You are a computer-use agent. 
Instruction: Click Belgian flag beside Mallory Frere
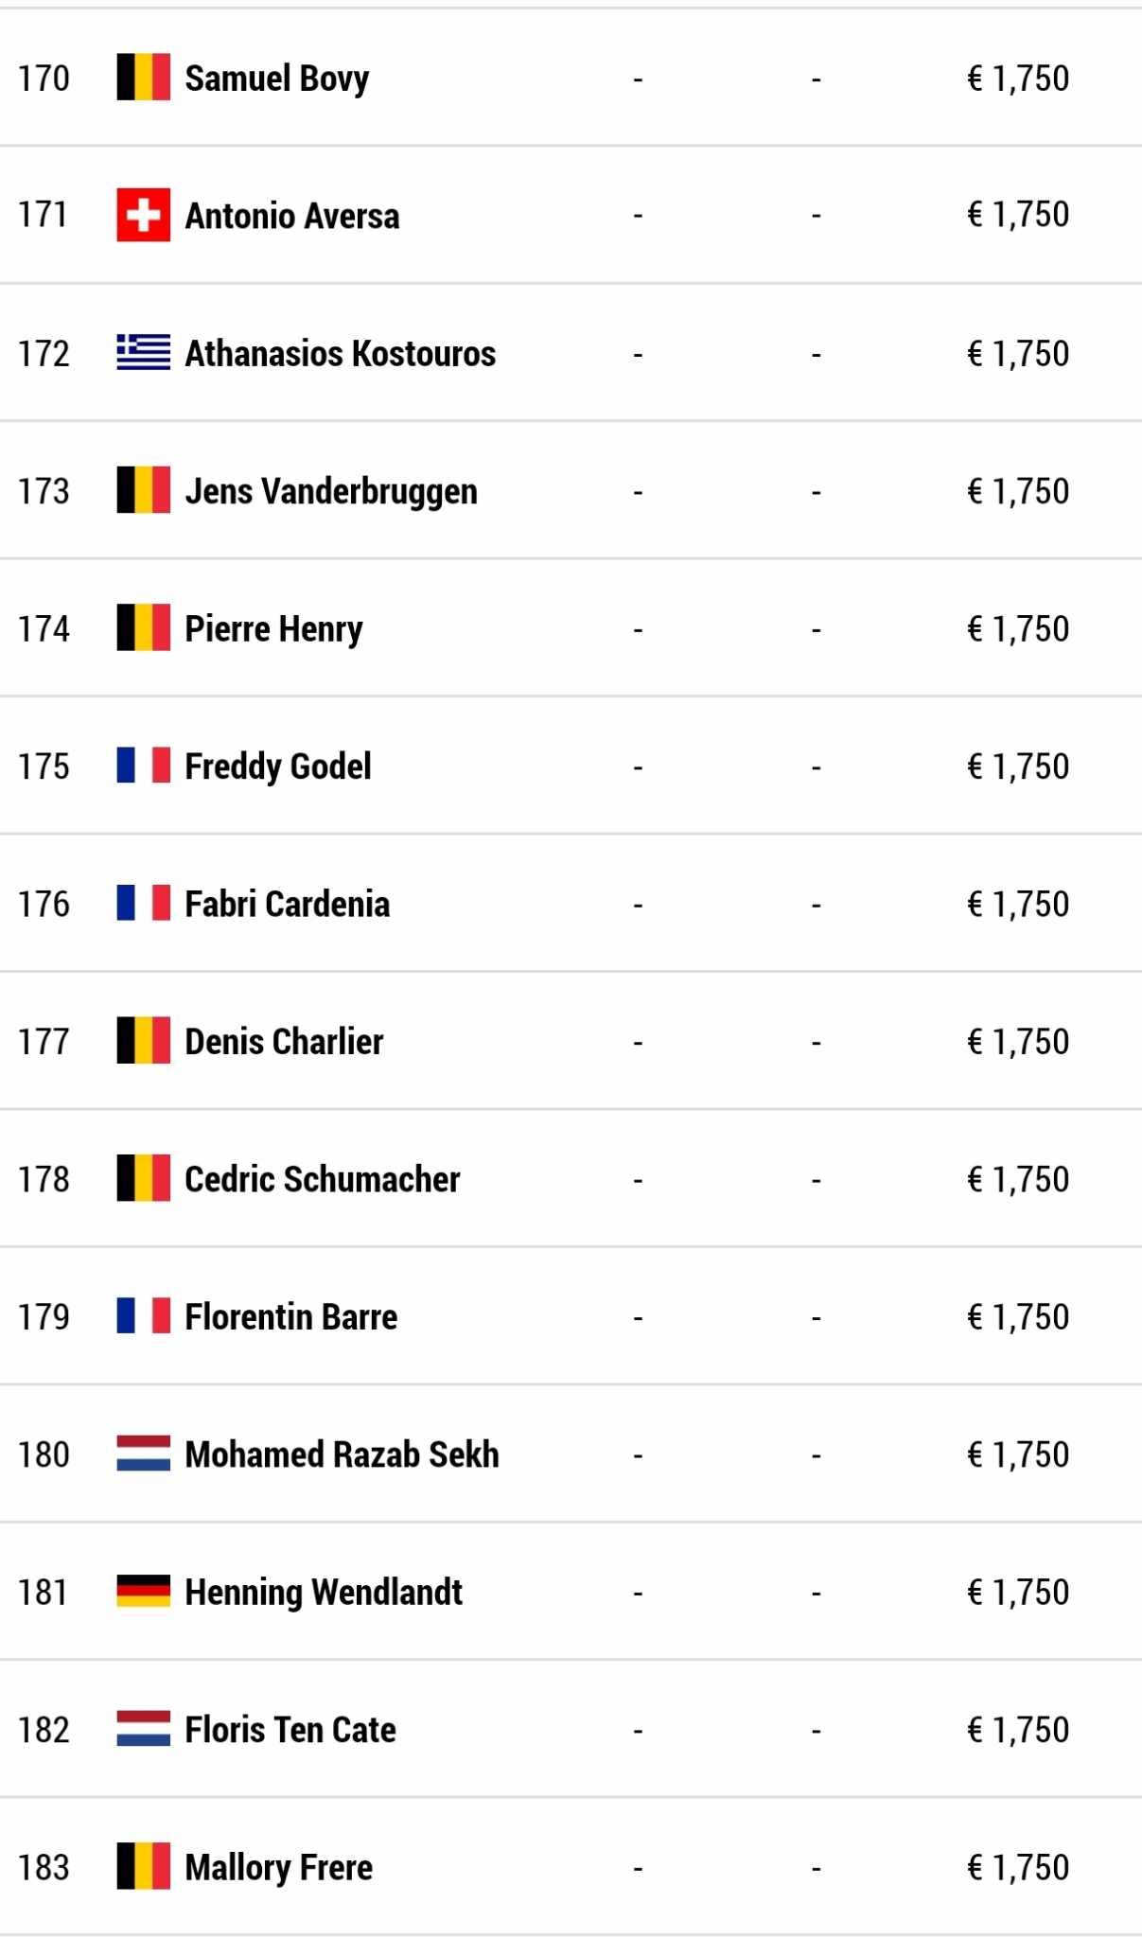(x=144, y=1866)
